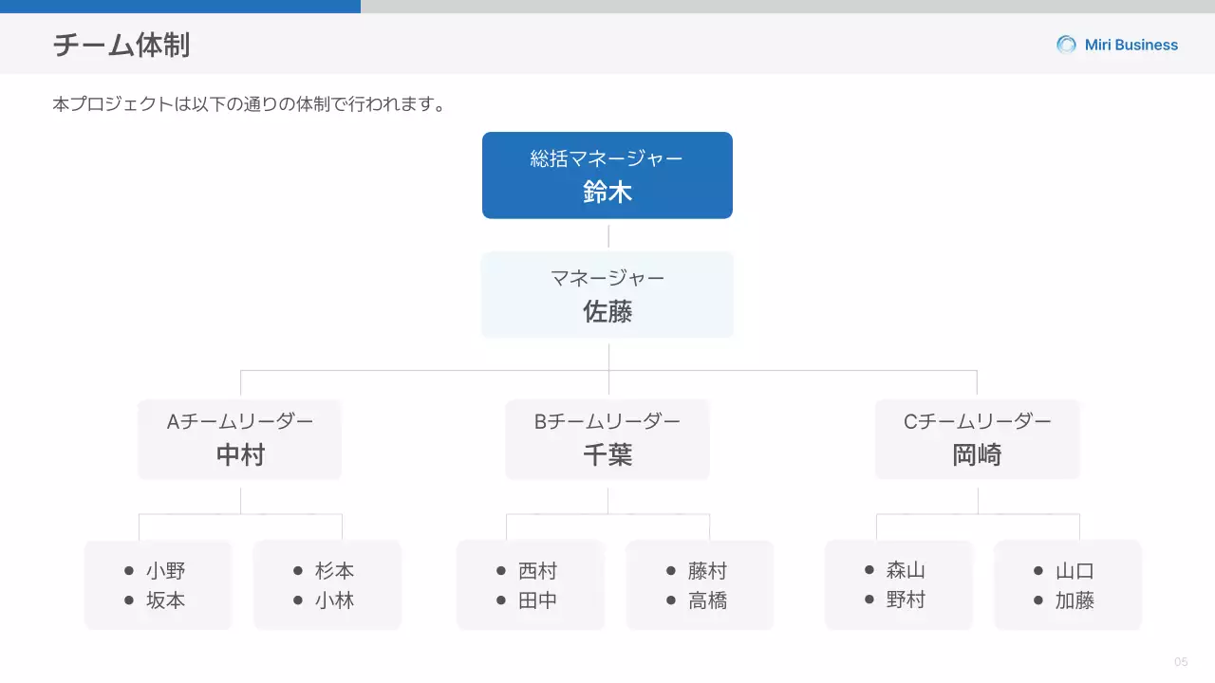Screen dimensions: 1215x683
Task: Click the blue progress bar at the top
Action: click(x=180, y=5)
